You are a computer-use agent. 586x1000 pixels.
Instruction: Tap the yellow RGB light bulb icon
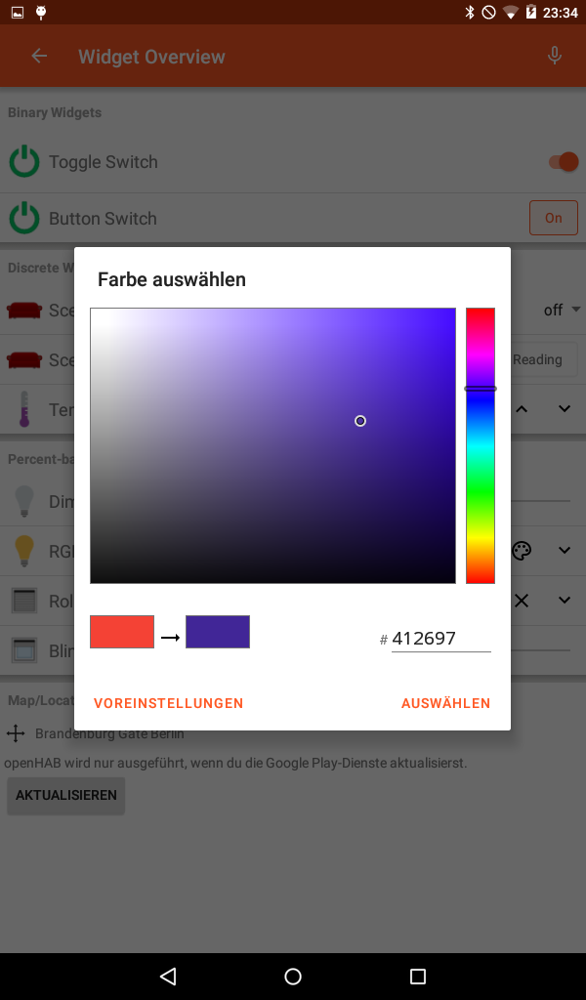coord(24,551)
